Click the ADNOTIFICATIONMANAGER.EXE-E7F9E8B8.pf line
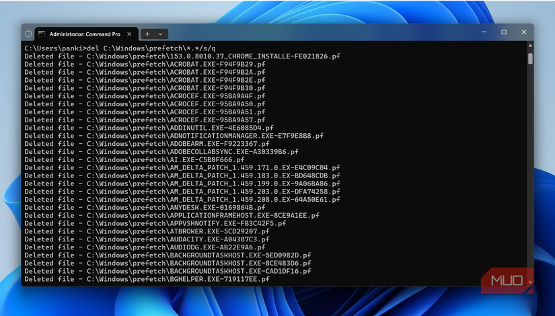Image resolution: width=555 pixels, height=316 pixels. (174, 136)
